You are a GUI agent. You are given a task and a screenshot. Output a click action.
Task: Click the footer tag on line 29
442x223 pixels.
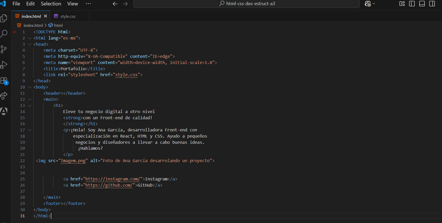(x=64, y=204)
